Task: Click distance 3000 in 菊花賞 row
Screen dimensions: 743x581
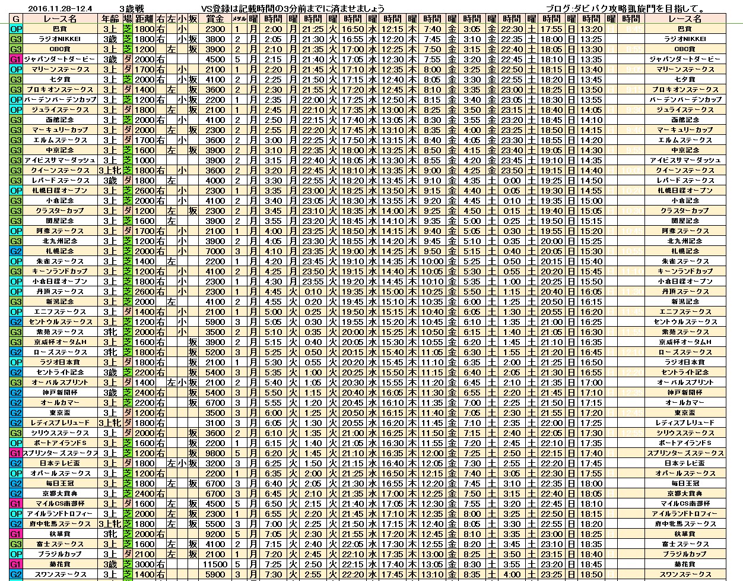Action: tap(144, 564)
